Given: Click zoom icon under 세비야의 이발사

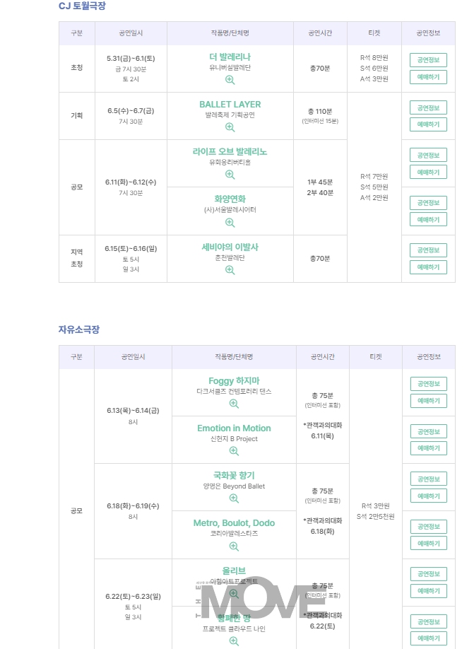Looking at the screenshot, I should [x=230, y=270].
